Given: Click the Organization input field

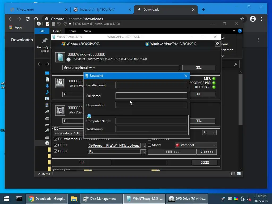Looking at the screenshot, I should [x=151, y=105].
